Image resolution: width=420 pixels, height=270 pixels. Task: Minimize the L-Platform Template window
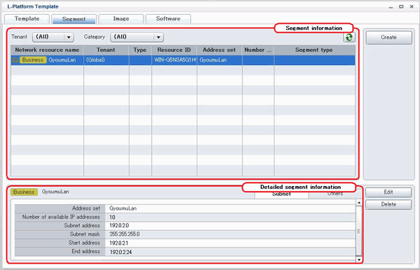pos(391,7)
